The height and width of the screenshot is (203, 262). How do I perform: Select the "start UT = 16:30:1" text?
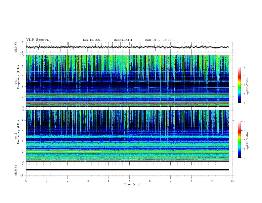[160, 40]
